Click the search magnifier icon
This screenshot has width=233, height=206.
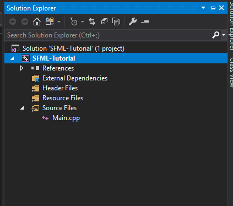click(215, 35)
